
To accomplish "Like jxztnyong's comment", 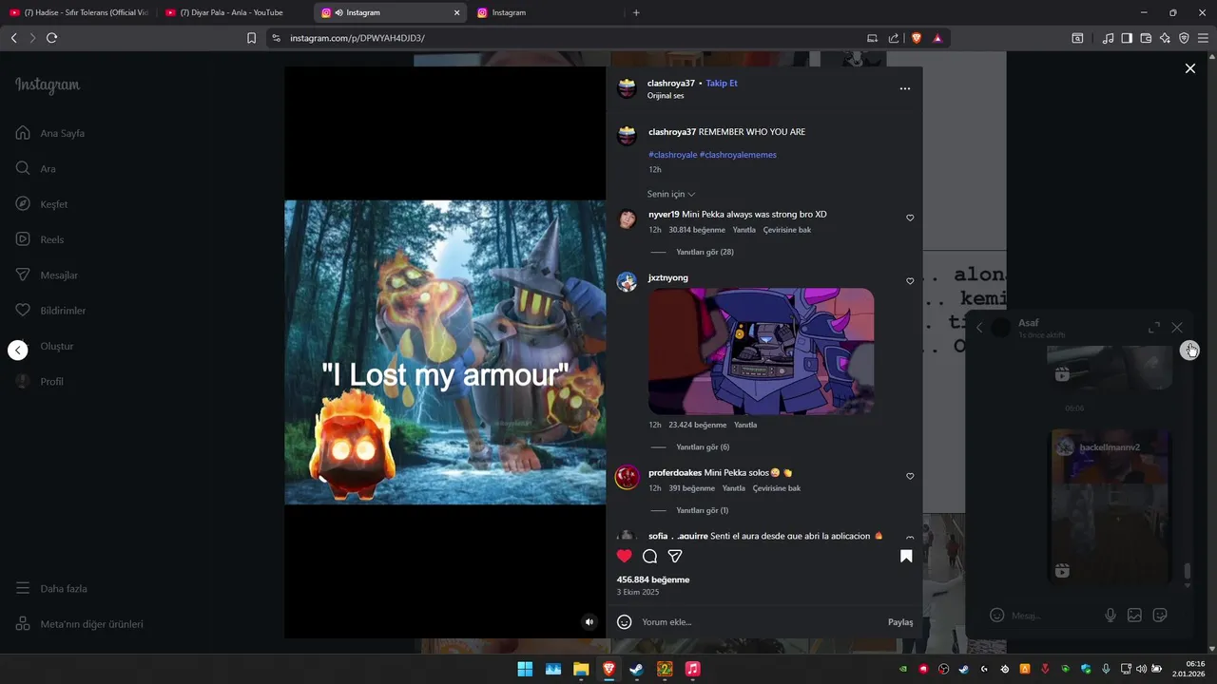I will pyautogui.click(x=910, y=281).
